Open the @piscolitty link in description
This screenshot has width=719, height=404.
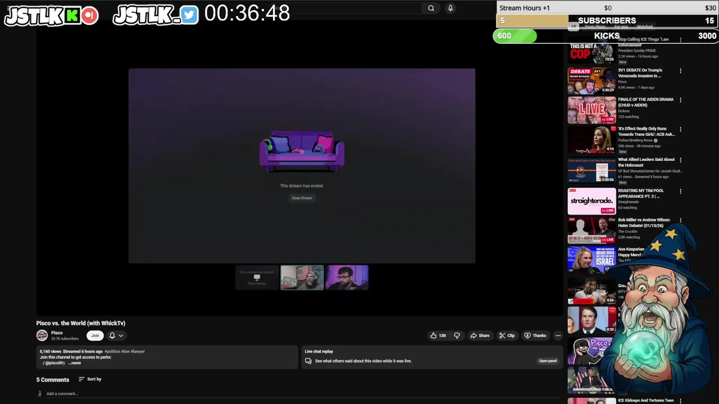point(54,363)
